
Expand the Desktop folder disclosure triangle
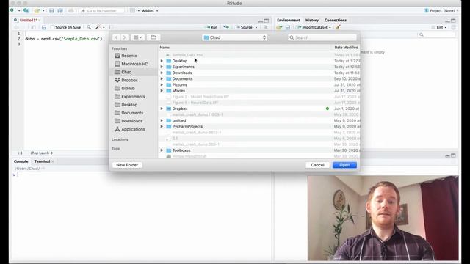point(162,61)
